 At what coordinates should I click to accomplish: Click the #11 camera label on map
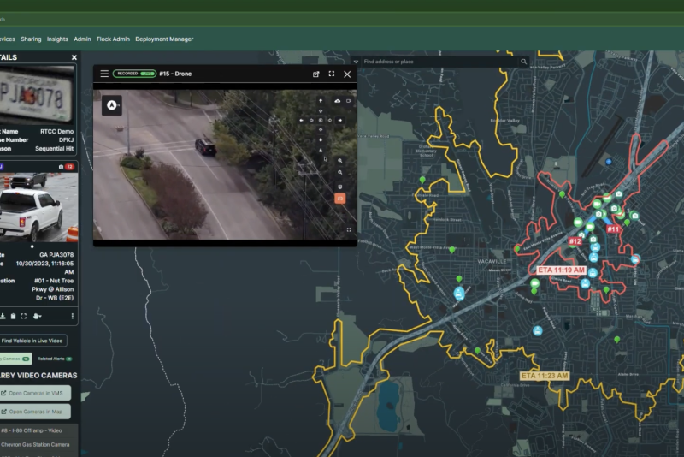click(613, 229)
